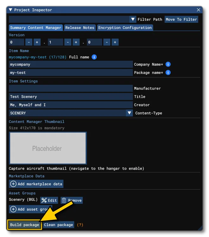Click the 'Item Settings' section heading
Viewport: 209px width, 237px height.
(23, 81)
